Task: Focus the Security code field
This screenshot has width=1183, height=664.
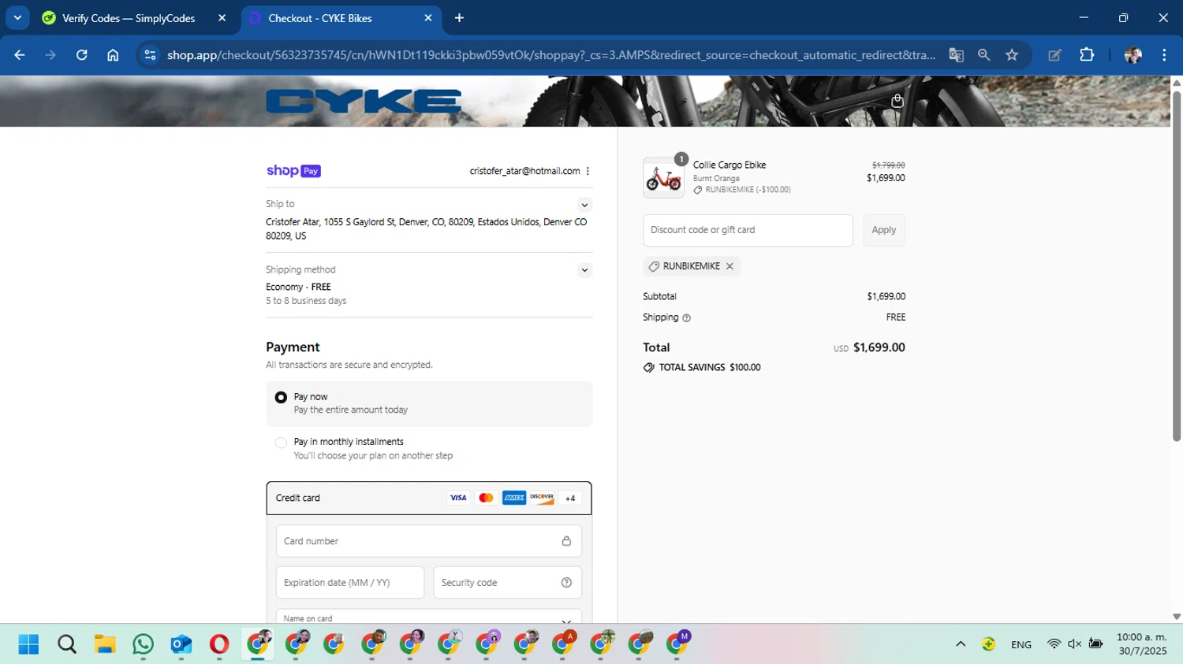Action: [x=508, y=583]
